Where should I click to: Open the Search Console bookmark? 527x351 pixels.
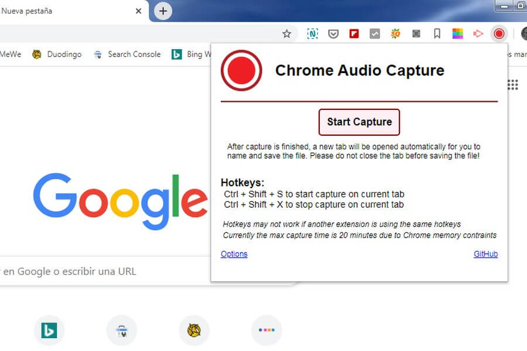(127, 54)
